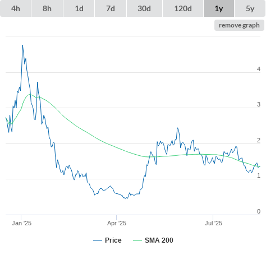Open the 7d time range
This screenshot has height=255, width=266.
click(x=111, y=8)
